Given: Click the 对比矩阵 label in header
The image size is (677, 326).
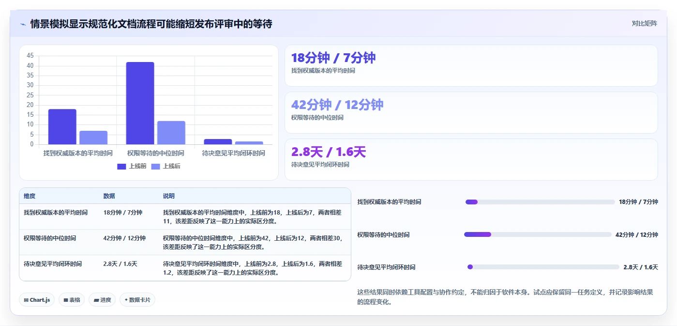Looking at the screenshot, I should [x=644, y=23].
